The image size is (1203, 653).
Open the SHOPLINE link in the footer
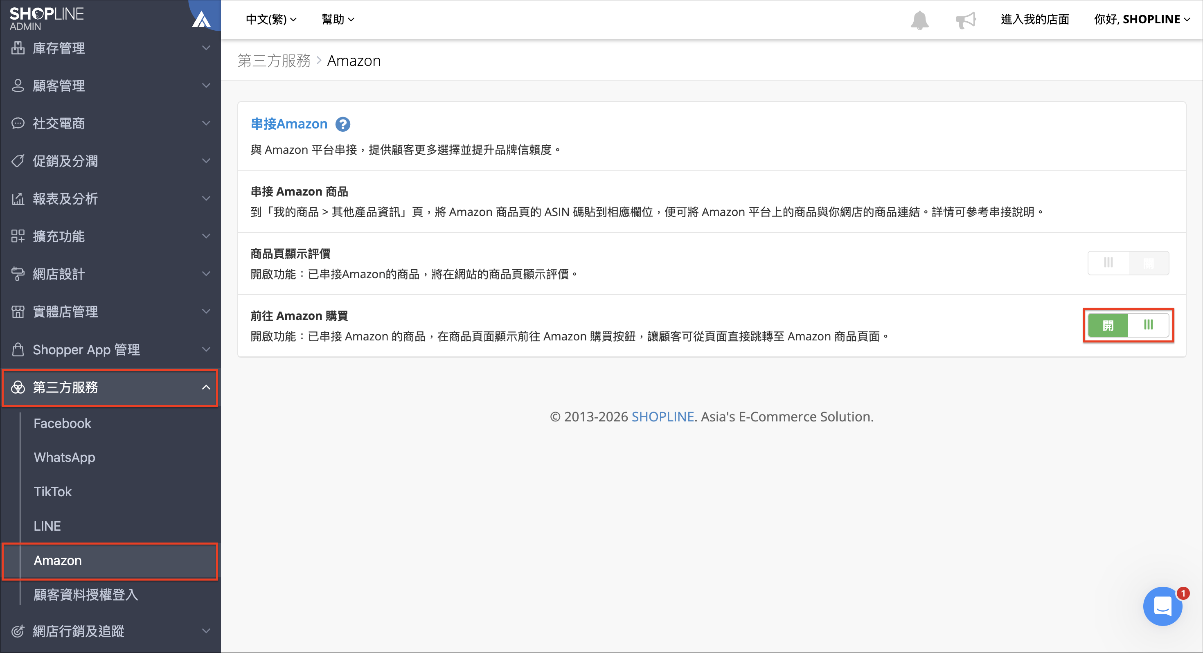[x=663, y=417]
